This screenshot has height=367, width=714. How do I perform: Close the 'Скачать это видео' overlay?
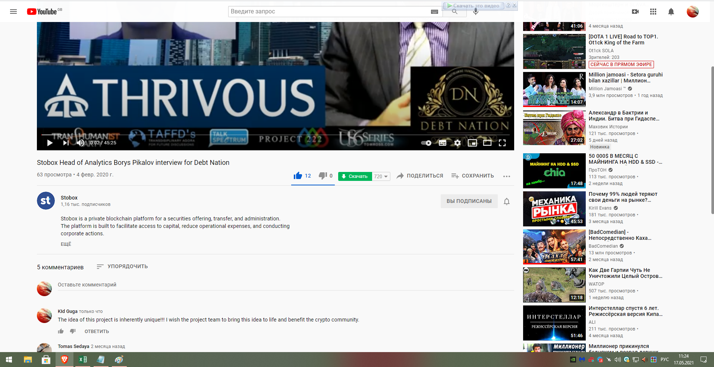click(515, 5)
